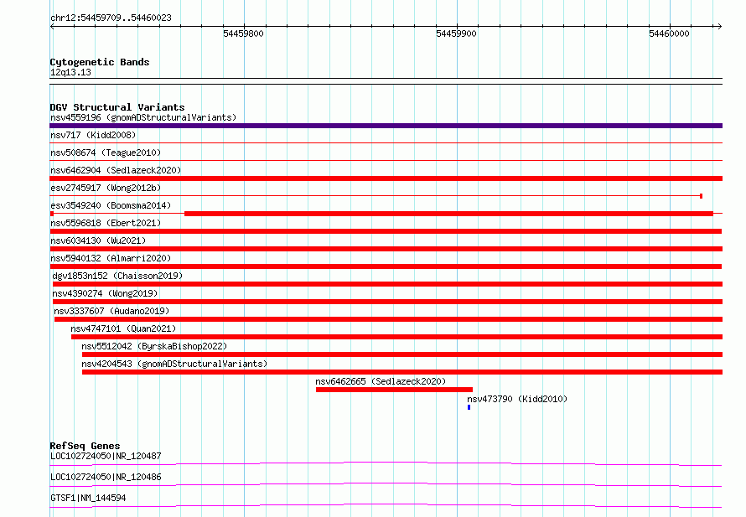746x517 pixels.
Task: Click the red bar under nsv4747101
Action: pos(396,337)
